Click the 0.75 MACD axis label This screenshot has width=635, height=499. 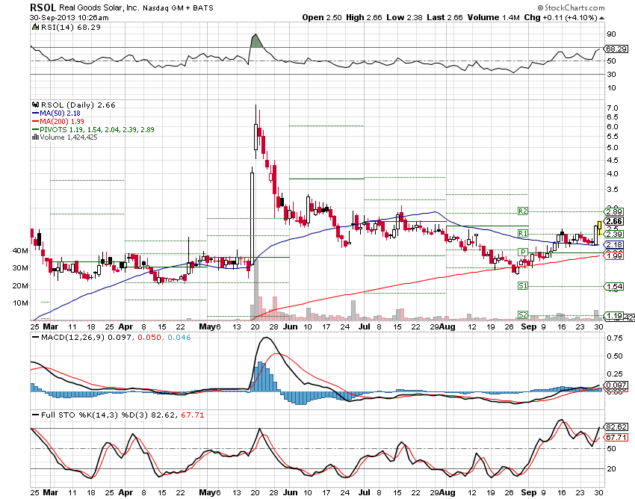pyautogui.click(x=615, y=338)
